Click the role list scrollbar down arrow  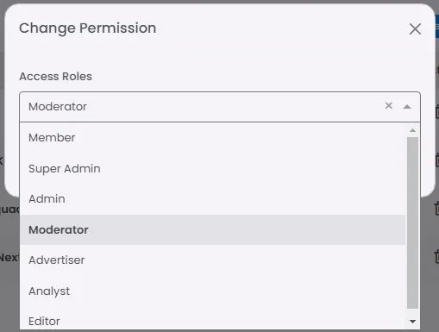pos(412,322)
